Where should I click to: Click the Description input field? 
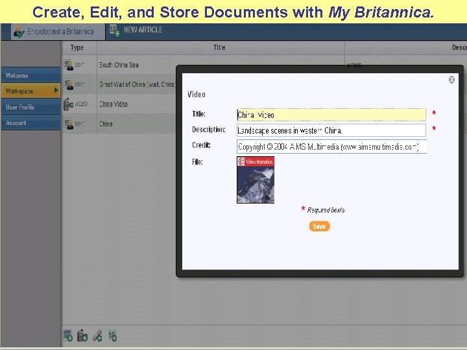331,130
